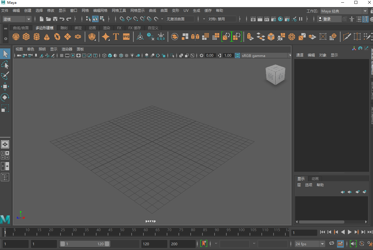Open the 网格 menu
This screenshot has height=250, width=373.
[x=85, y=10]
